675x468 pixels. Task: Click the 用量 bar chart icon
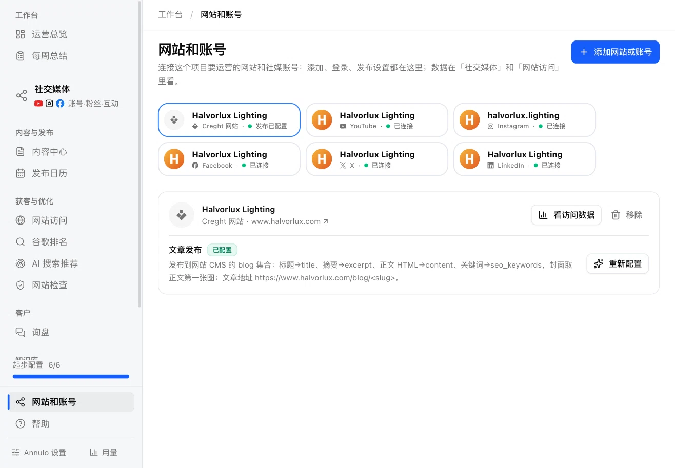click(x=94, y=453)
